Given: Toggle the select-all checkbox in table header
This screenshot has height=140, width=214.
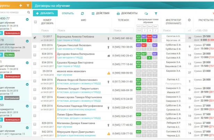Looking at the screenshot, I should pos(35,22).
